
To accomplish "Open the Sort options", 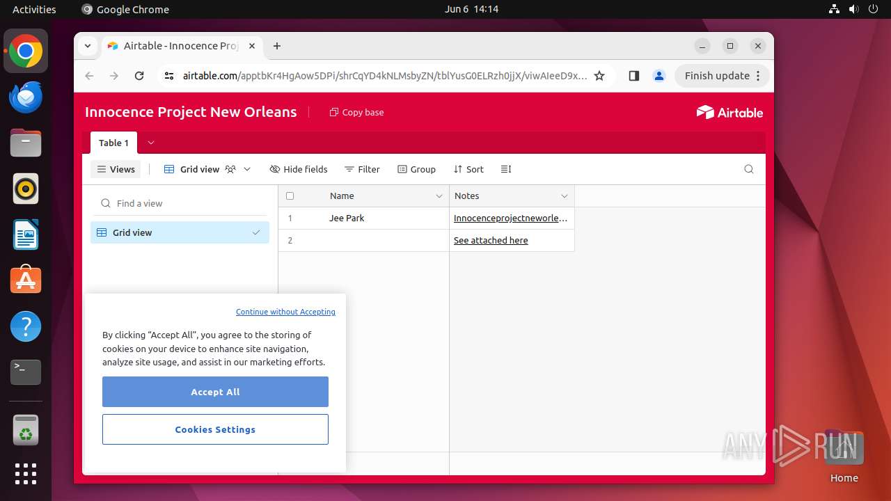I will click(468, 169).
